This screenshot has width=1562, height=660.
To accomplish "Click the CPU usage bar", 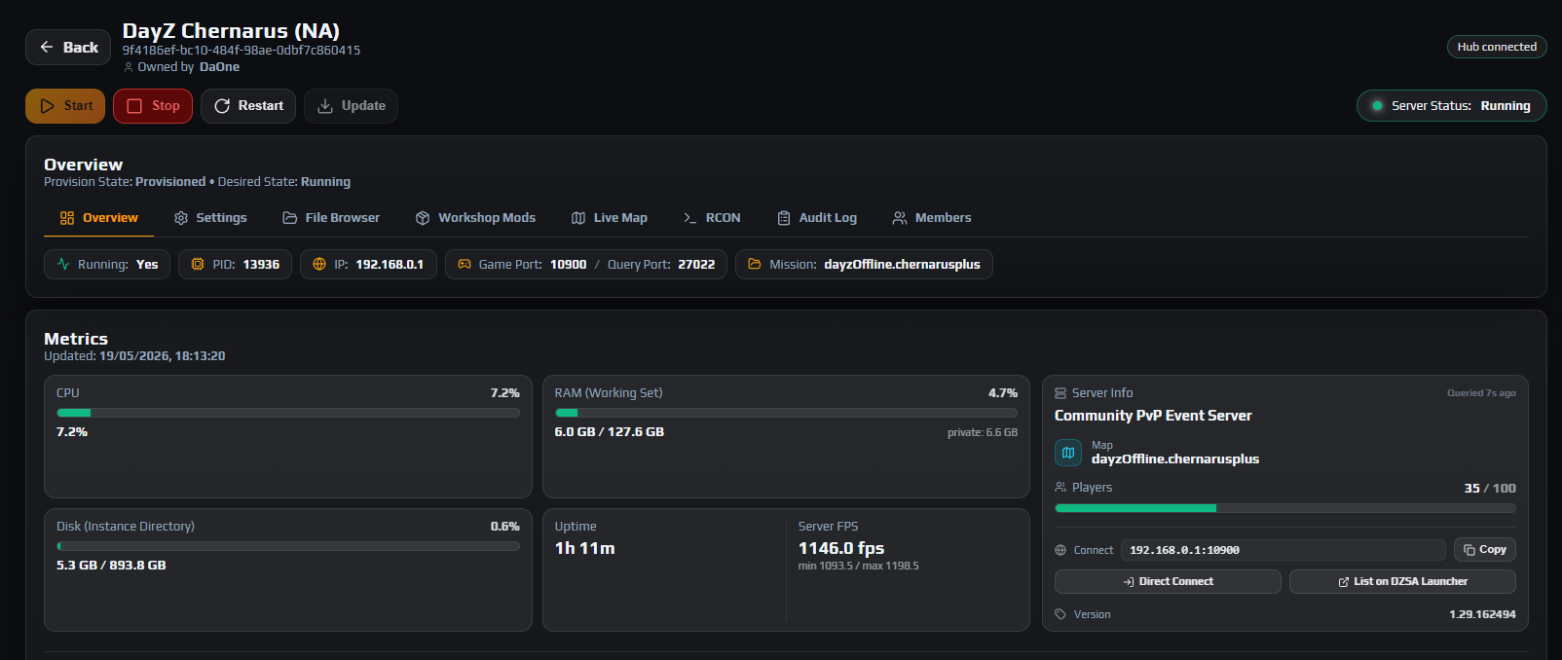I will (x=288, y=413).
